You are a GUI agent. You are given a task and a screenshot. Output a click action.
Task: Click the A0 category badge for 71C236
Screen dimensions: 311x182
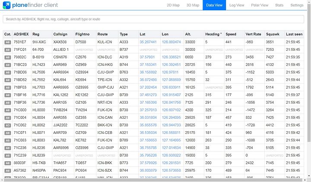7,148
